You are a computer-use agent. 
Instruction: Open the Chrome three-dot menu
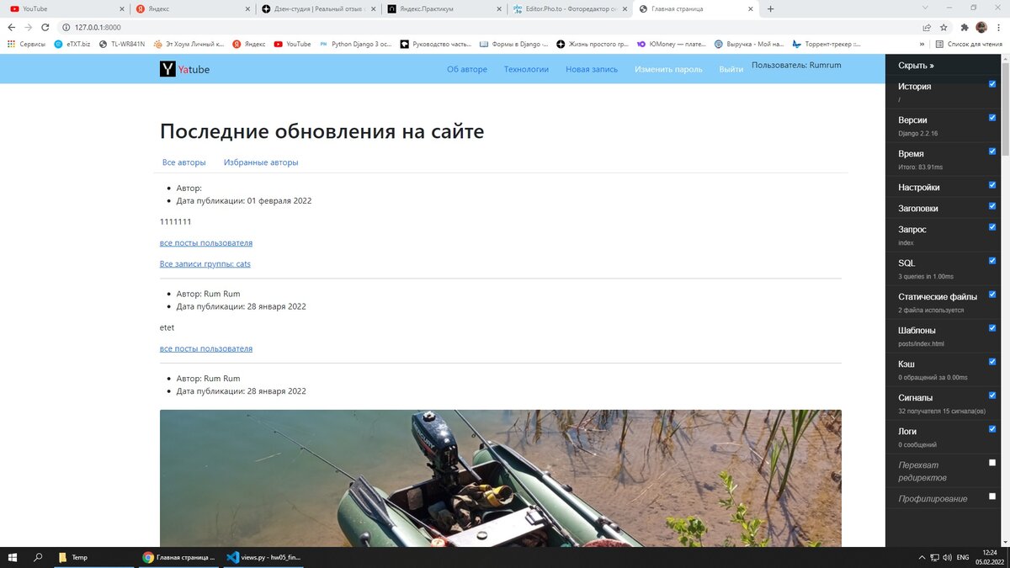997,26
